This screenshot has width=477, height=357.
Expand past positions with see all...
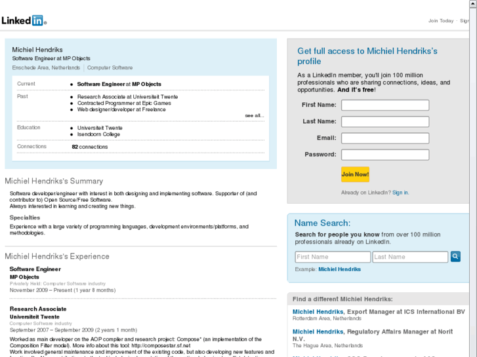pos(255,115)
